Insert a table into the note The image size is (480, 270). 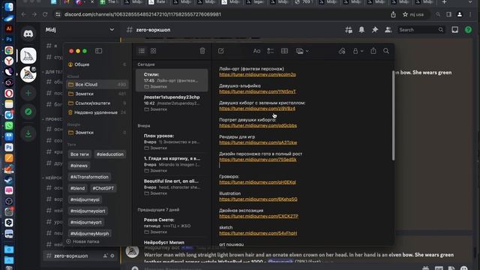coord(284,51)
